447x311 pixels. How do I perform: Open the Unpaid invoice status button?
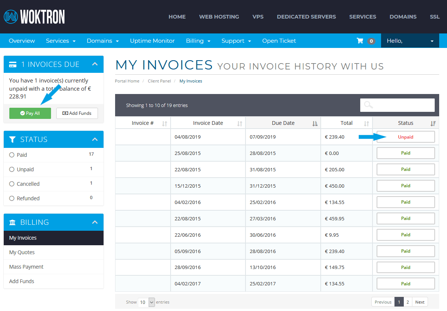406,137
